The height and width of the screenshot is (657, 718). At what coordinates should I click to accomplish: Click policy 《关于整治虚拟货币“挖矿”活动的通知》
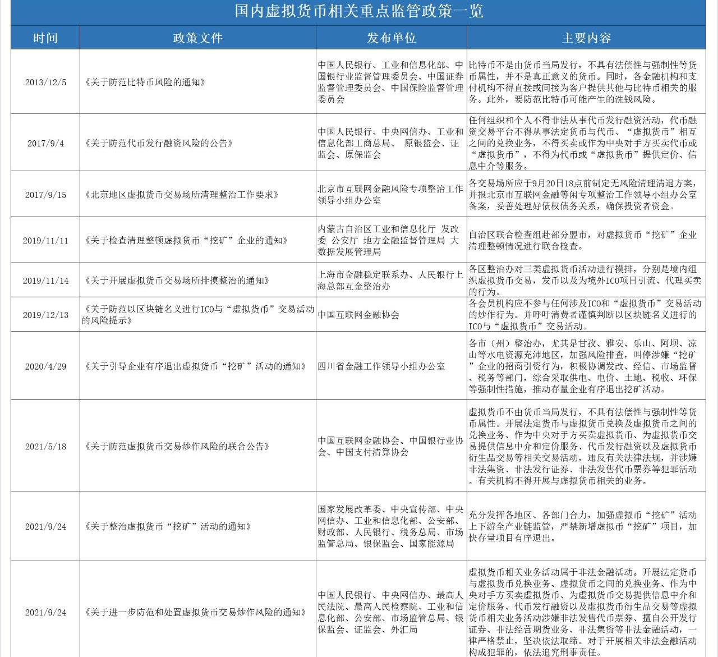[167, 527]
